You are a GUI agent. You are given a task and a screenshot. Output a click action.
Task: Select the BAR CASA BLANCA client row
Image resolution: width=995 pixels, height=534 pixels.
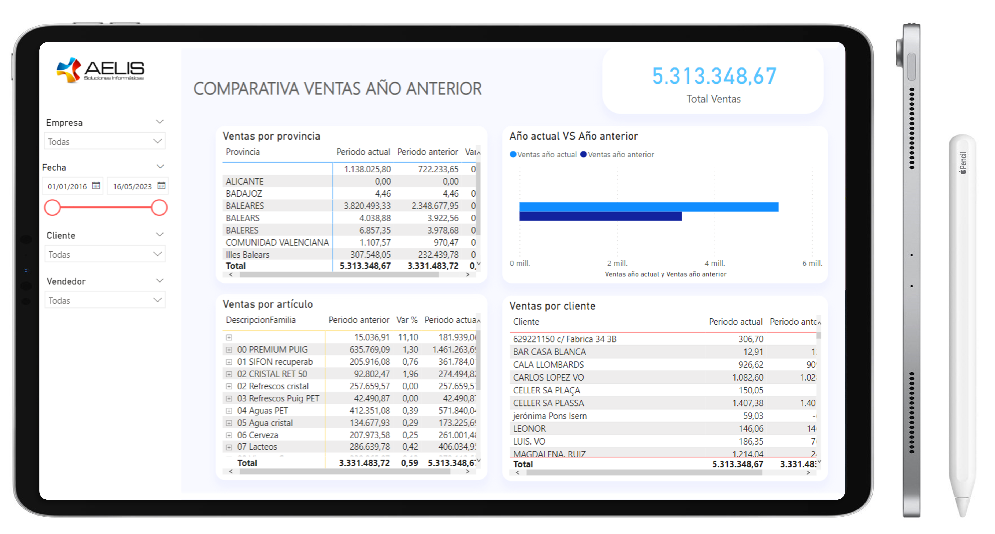click(663, 352)
